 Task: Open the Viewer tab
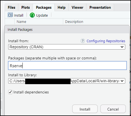tap(77, 7)
